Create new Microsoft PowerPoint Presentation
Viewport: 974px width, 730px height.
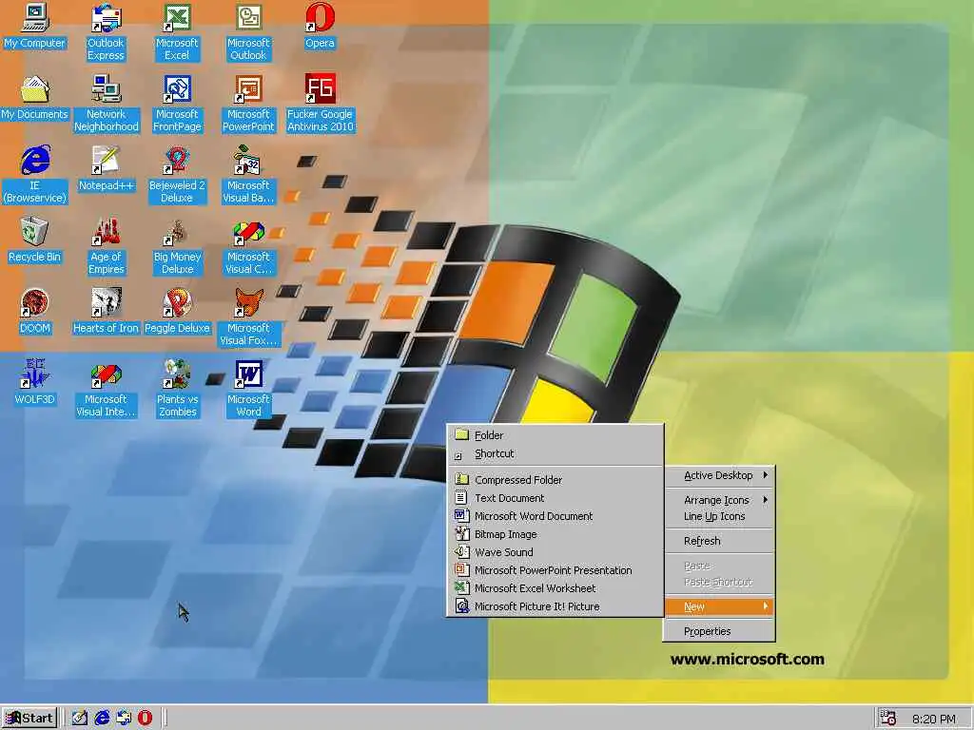[555, 570]
